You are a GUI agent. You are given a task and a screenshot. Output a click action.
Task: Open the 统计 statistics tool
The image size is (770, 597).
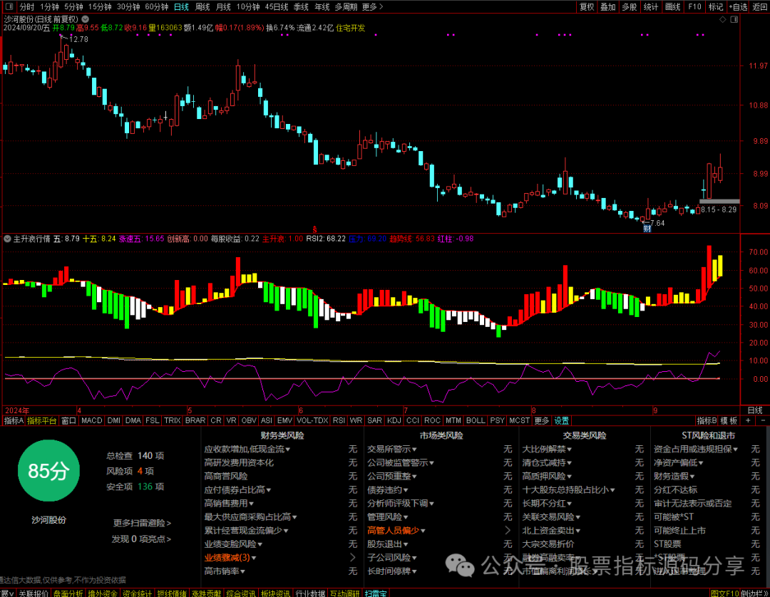[650, 6]
